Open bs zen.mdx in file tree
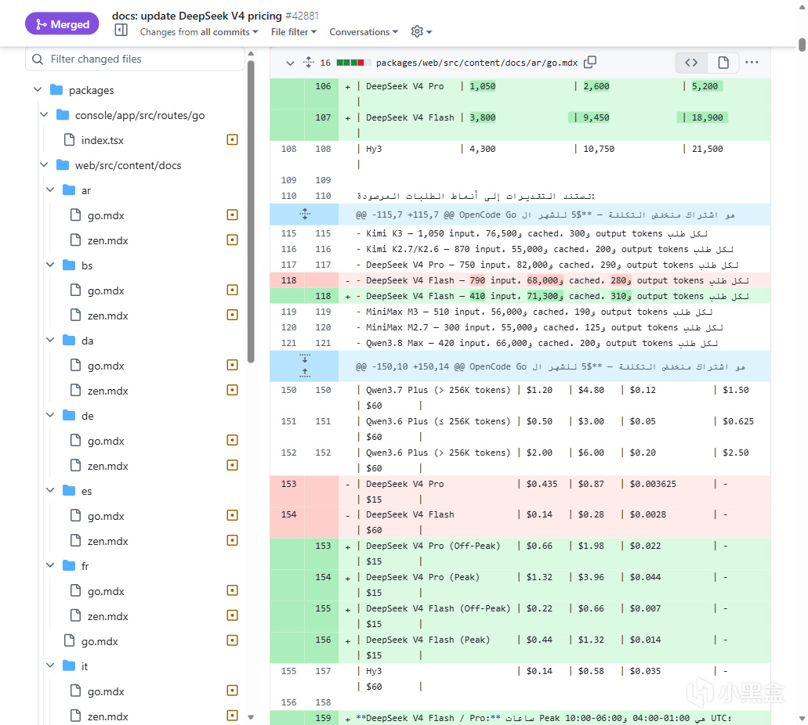The height and width of the screenshot is (725, 808). pos(107,316)
